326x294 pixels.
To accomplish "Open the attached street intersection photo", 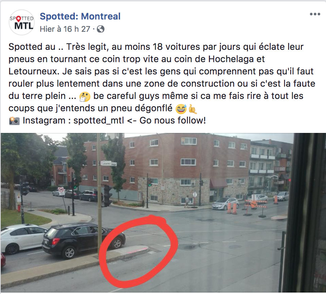I will tap(163, 212).
